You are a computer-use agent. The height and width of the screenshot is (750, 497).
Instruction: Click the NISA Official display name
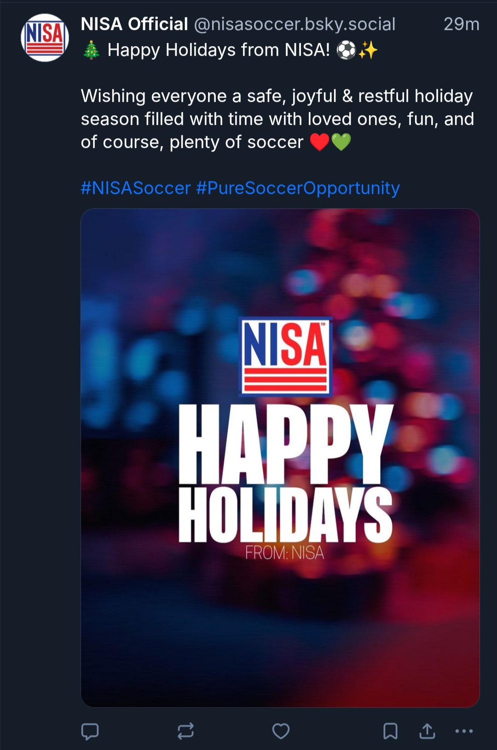pos(134,24)
